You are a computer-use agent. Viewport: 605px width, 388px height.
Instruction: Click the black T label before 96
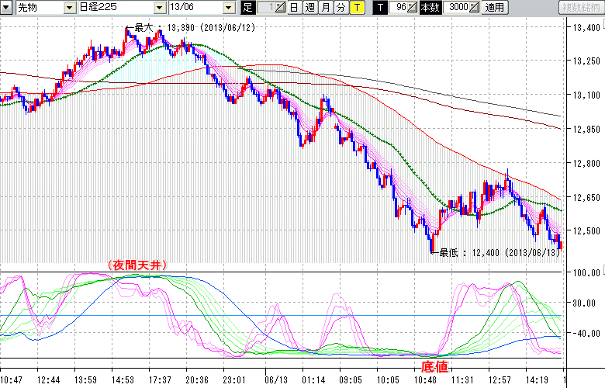tap(380, 8)
